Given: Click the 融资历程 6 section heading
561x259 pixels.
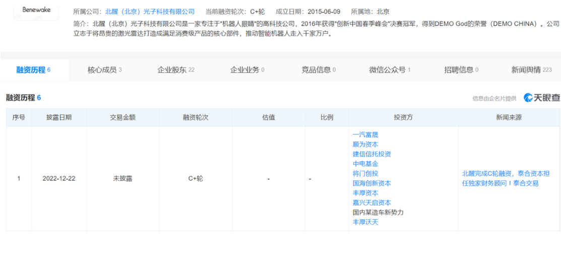Looking at the screenshot, I should [23, 98].
